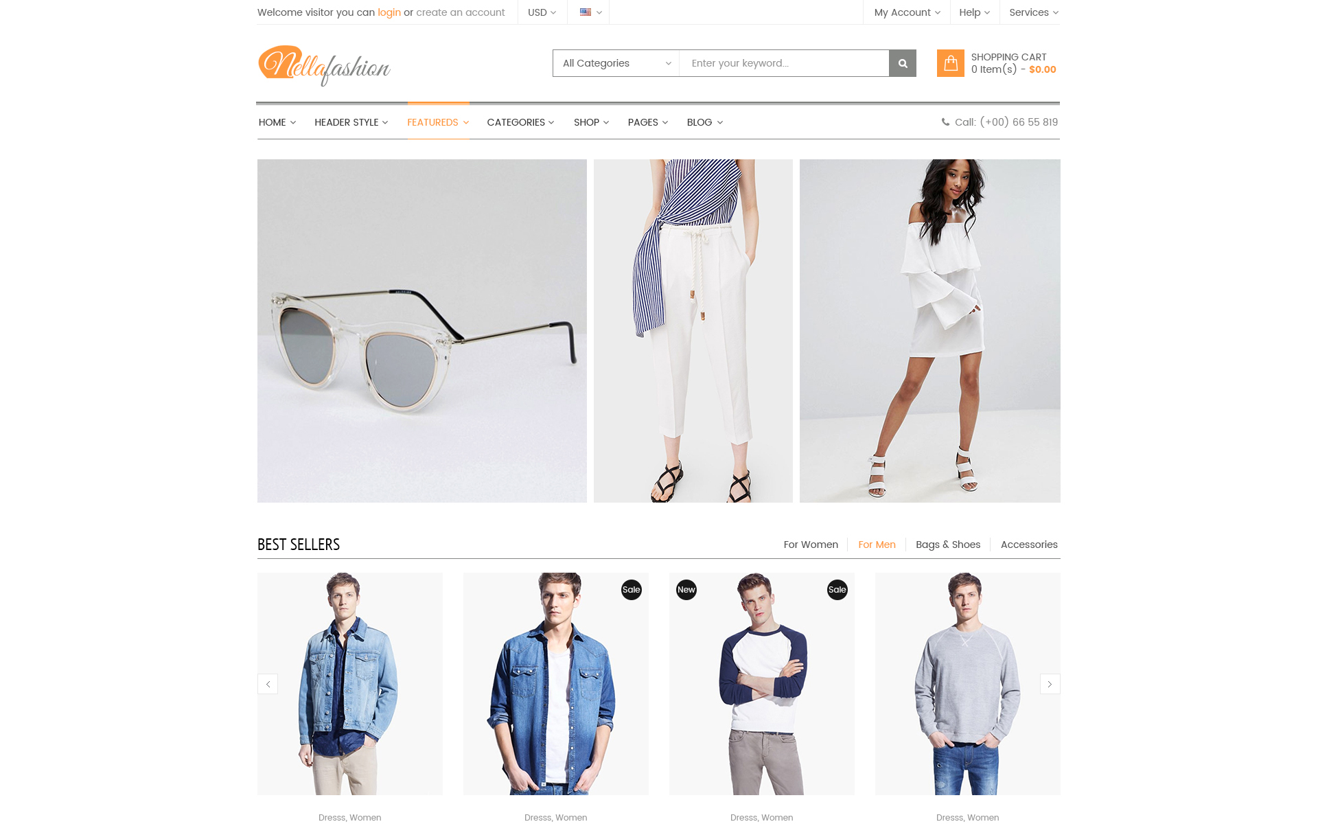The image size is (1318, 824).
Task: Switch to the Accessories tab
Action: pos(1029,545)
